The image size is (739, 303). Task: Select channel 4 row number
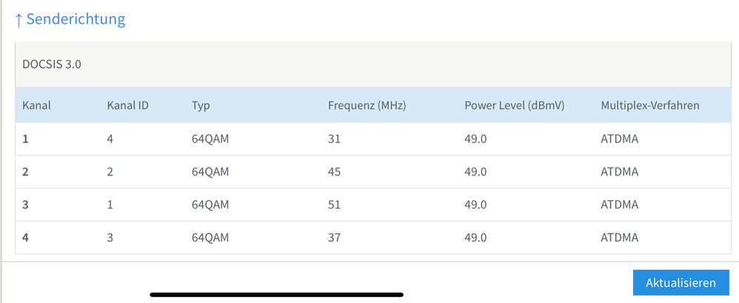26,237
